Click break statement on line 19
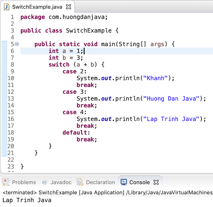This screenshot has height=207, width=213. pos(87,140)
